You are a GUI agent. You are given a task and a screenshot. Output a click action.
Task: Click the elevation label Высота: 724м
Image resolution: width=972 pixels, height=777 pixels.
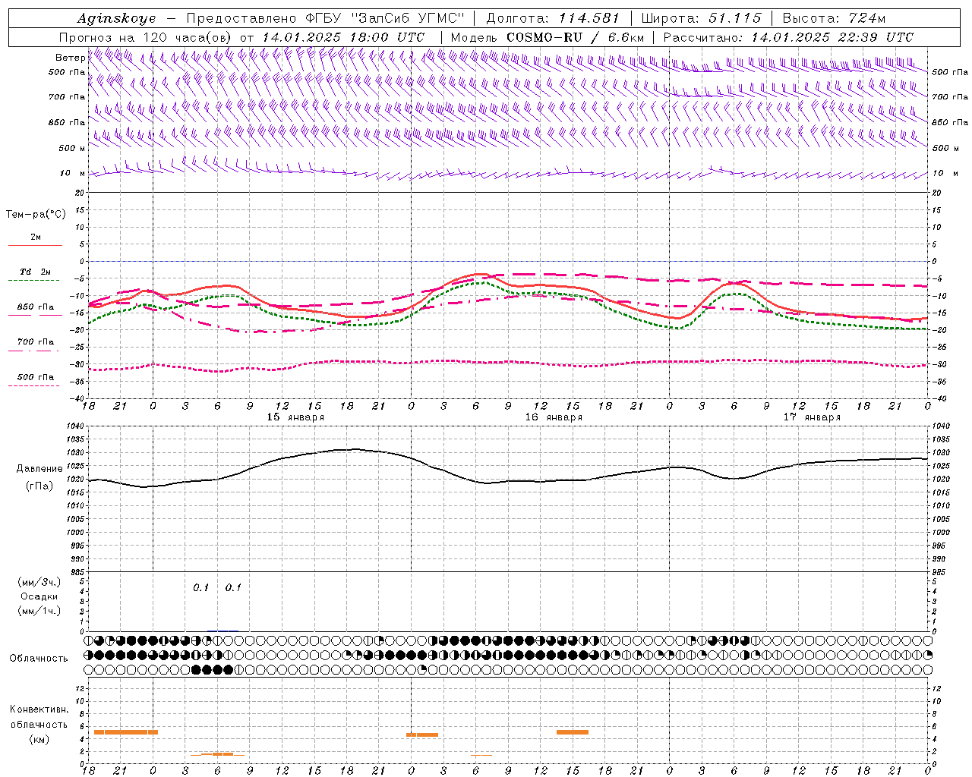[x=834, y=18]
